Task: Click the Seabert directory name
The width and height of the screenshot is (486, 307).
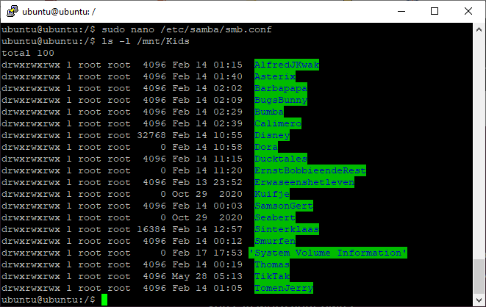Action: point(275,217)
